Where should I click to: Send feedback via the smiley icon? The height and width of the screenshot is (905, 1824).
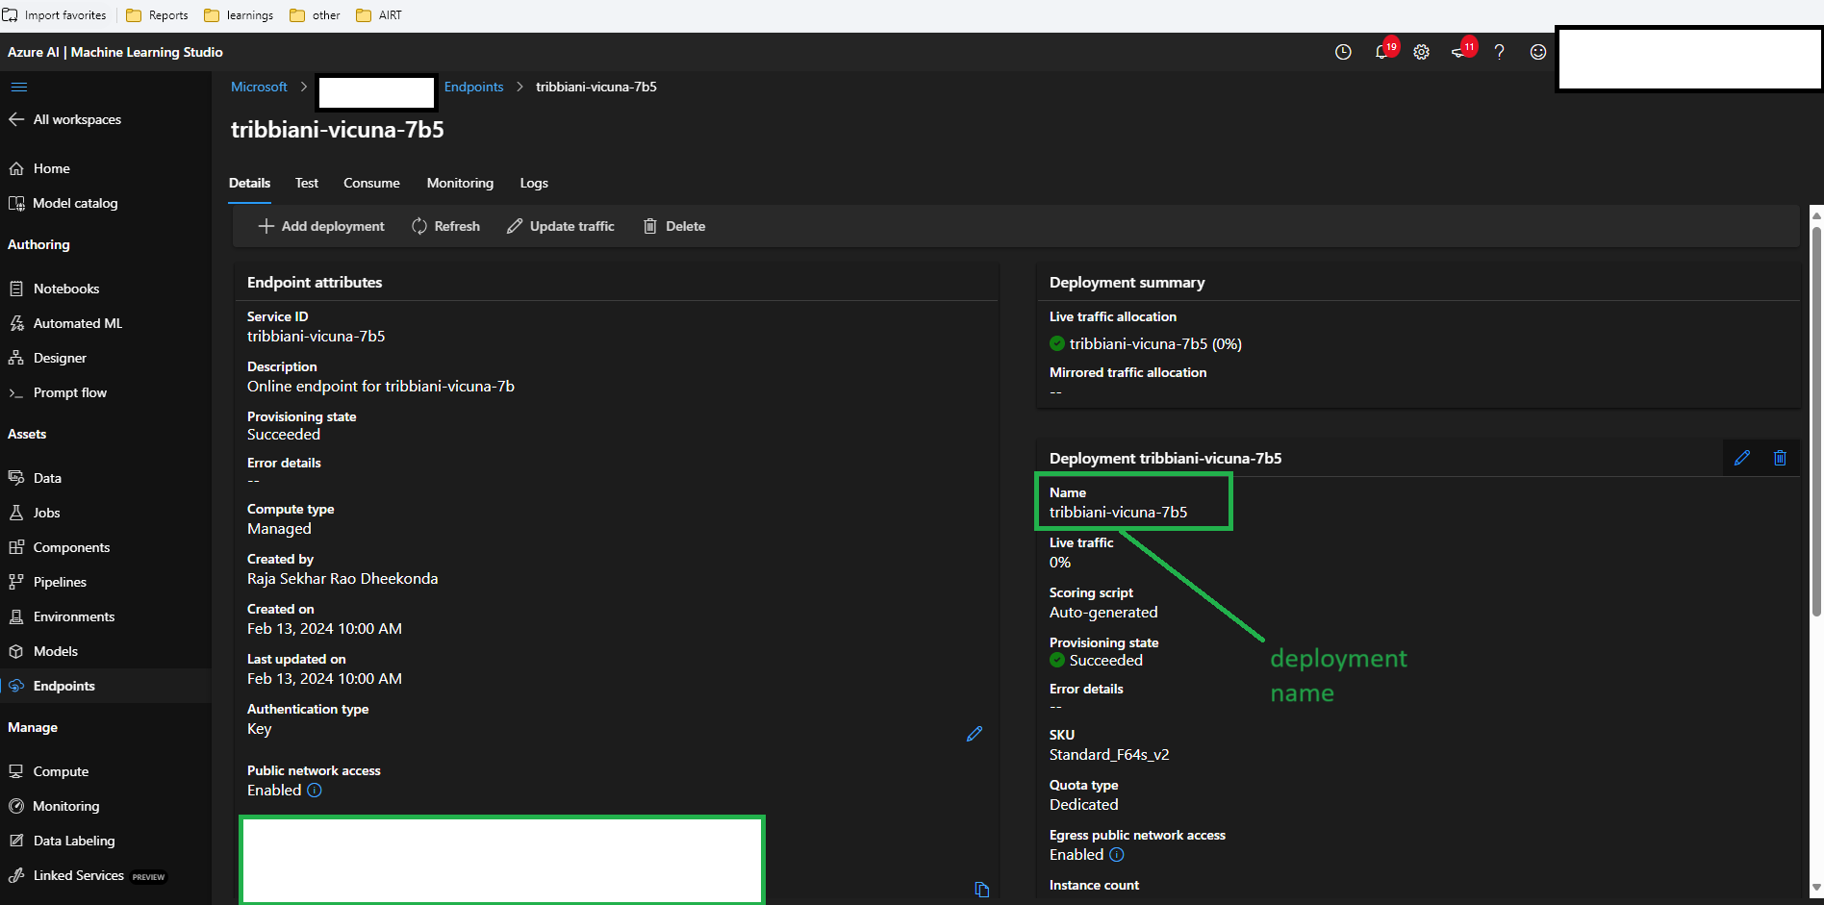[1537, 52]
